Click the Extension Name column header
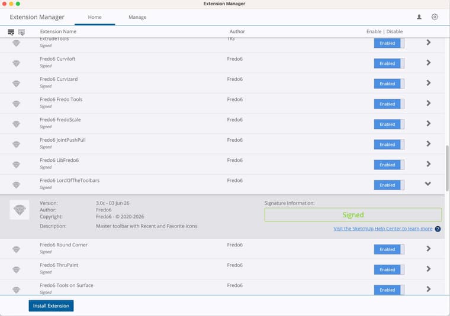The image size is (450, 316). coord(58,31)
